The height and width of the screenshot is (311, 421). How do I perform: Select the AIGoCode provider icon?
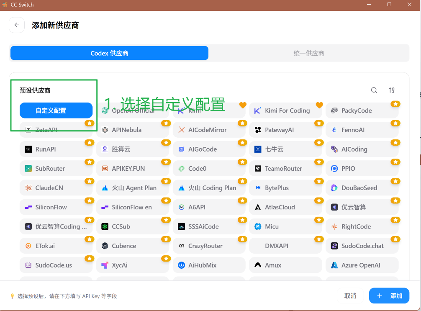click(182, 149)
